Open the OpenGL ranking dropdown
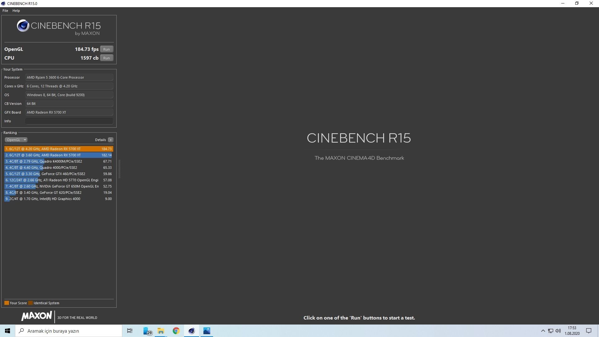599x337 pixels. [16, 140]
